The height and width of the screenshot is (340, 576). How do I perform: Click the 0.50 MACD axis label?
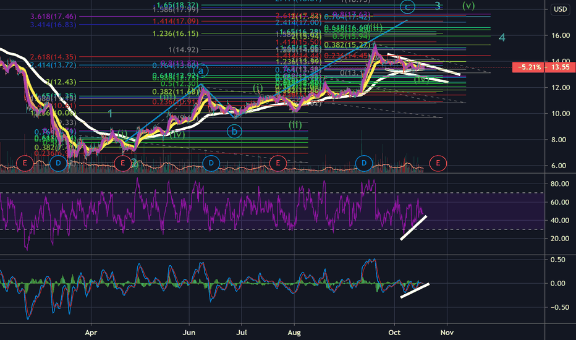click(x=557, y=260)
